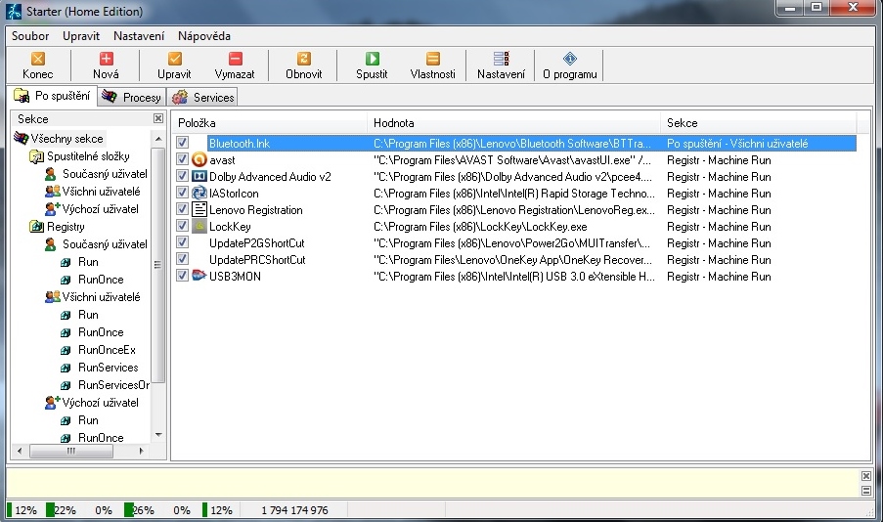Viewport: 883px width, 522px height.
Task: Select Všichni uživatelé under Spustitelné složky
Action: pyautogui.click(x=101, y=192)
